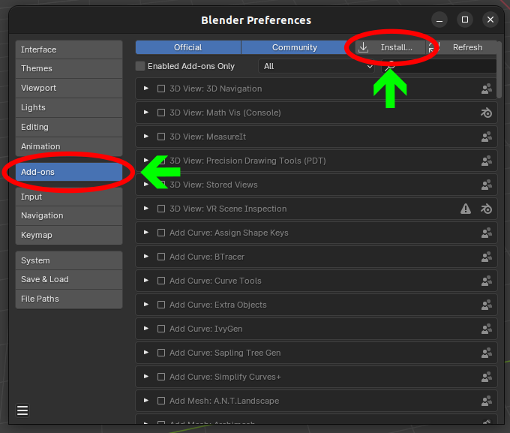Toggle Enabled Add-ons Only checkbox
This screenshot has width=510, height=433.
point(140,66)
